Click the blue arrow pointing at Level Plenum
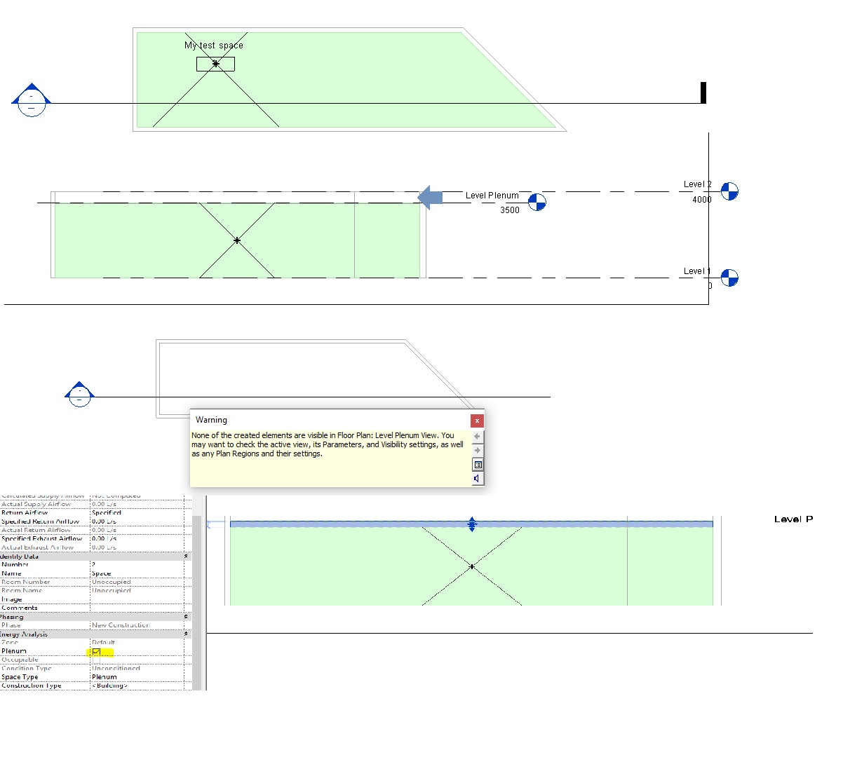This screenshot has width=843, height=757. point(429,197)
